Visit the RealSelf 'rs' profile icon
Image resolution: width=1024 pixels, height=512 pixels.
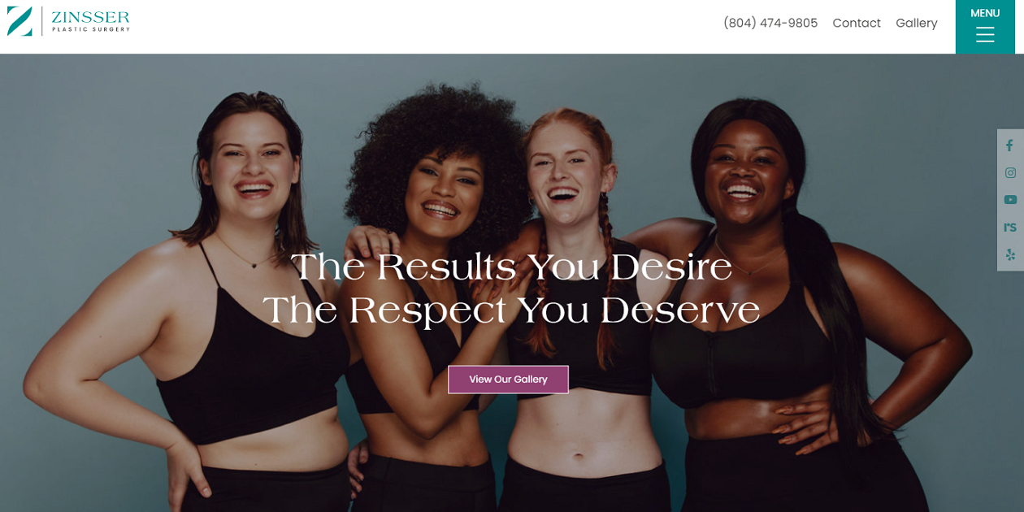tap(1010, 228)
